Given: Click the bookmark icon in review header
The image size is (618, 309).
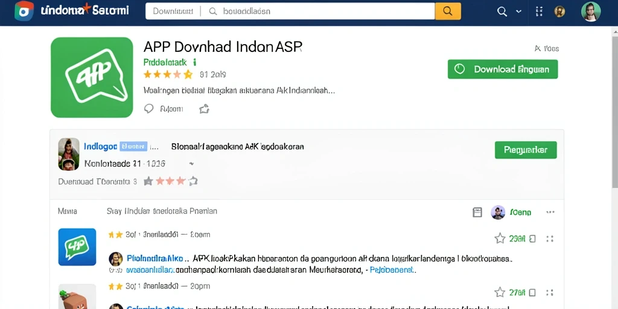Looking at the screenshot, I should [477, 212].
